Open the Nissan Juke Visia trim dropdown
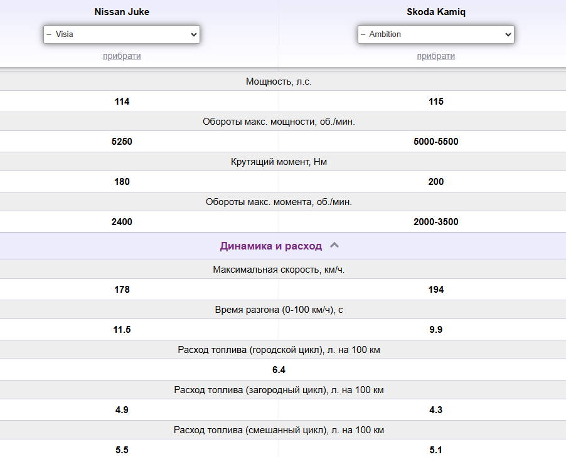The image size is (566, 457). (x=122, y=34)
